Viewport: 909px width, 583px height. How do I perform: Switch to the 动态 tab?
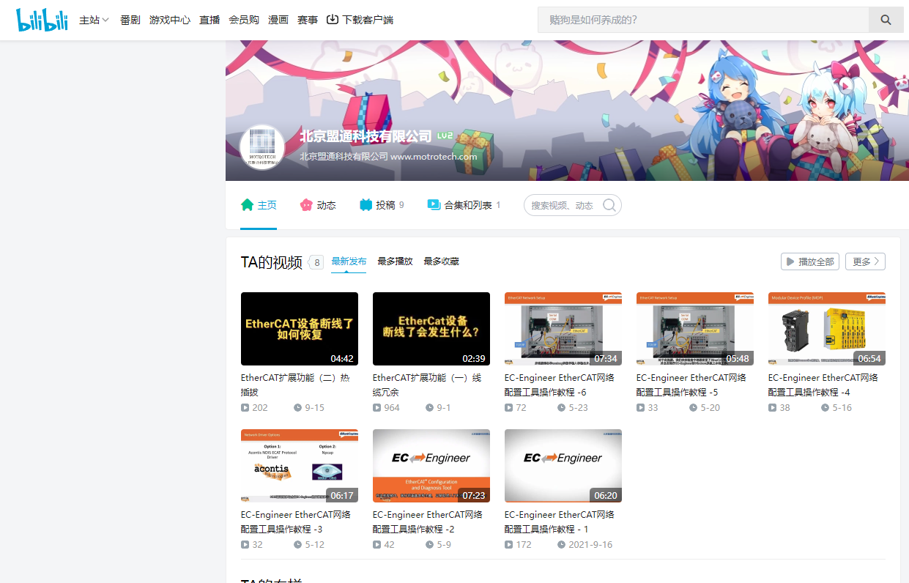pos(318,205)
